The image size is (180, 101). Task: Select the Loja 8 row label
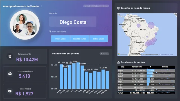click(x=121, y=90)
